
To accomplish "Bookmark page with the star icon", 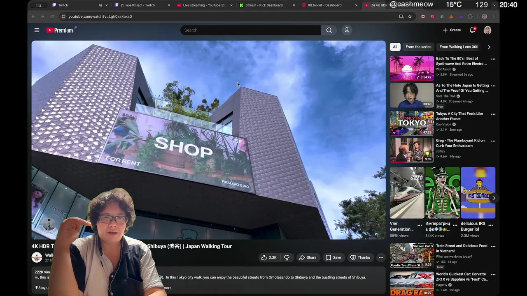I will pyautogui.click(x=410, y=16).
